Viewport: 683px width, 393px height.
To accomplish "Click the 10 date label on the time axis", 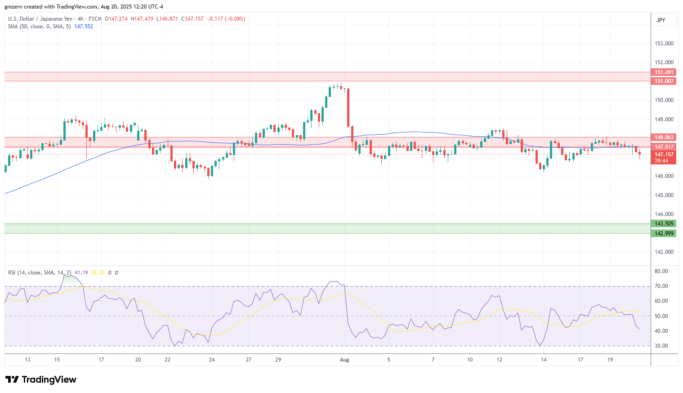I will (470, 360).
